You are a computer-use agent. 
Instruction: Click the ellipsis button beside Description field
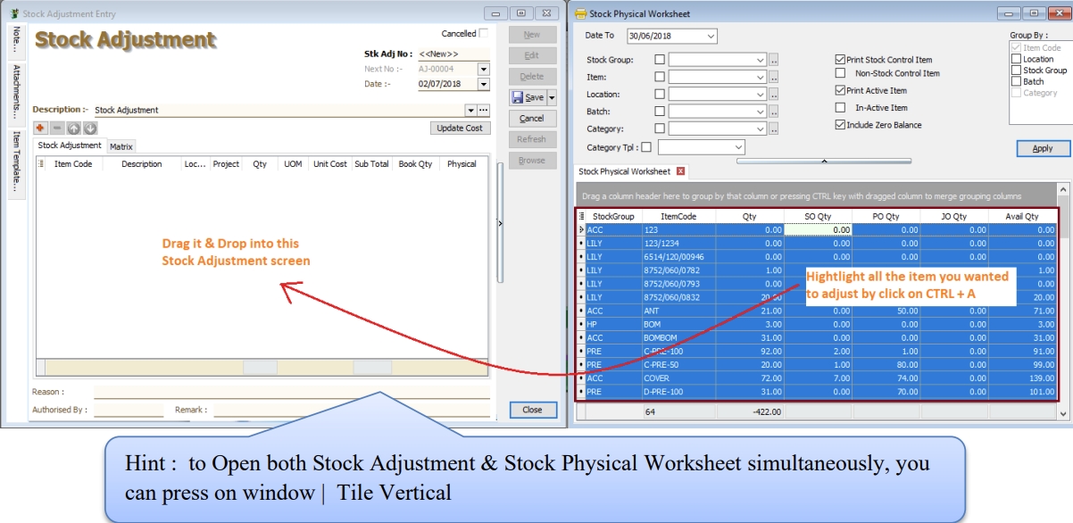(484, 110)
